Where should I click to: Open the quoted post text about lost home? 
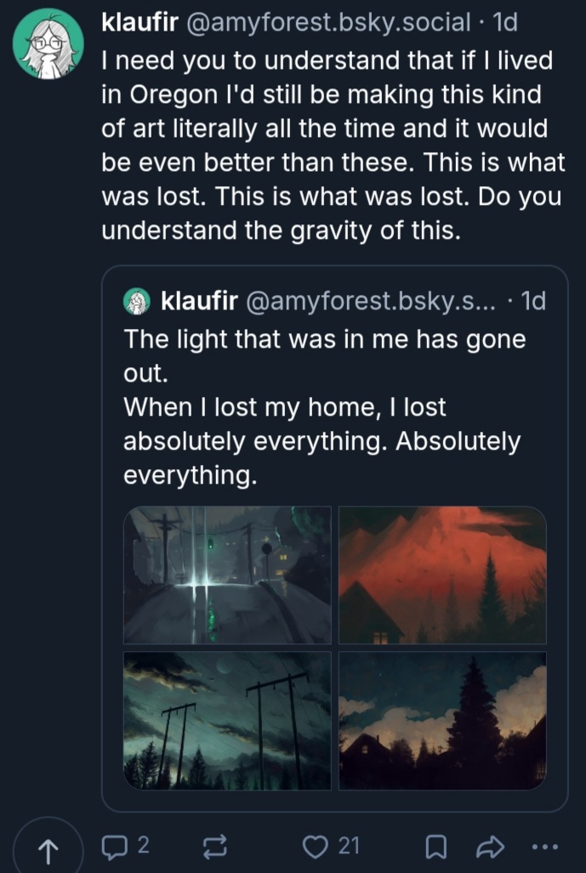[x=323, y=408]
